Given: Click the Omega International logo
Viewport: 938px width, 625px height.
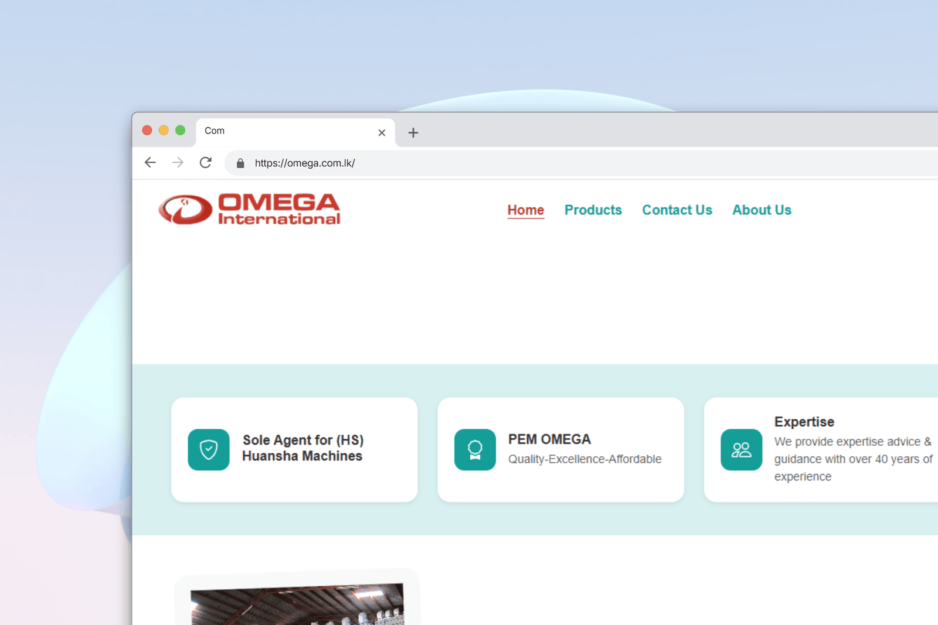Looking at the screenshot, I should 249,210.
